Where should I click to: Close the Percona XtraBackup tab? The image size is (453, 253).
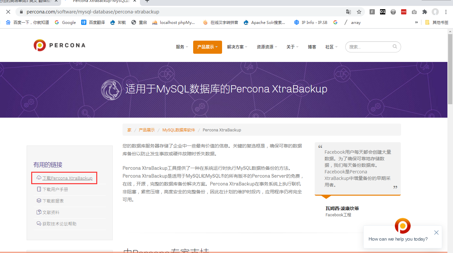(x=135, y=1)
